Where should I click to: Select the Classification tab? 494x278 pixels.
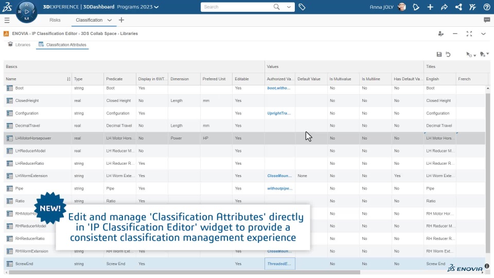(x=89, y=20)
